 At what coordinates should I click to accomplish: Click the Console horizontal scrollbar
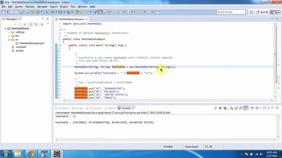click(x=166, y=140)
